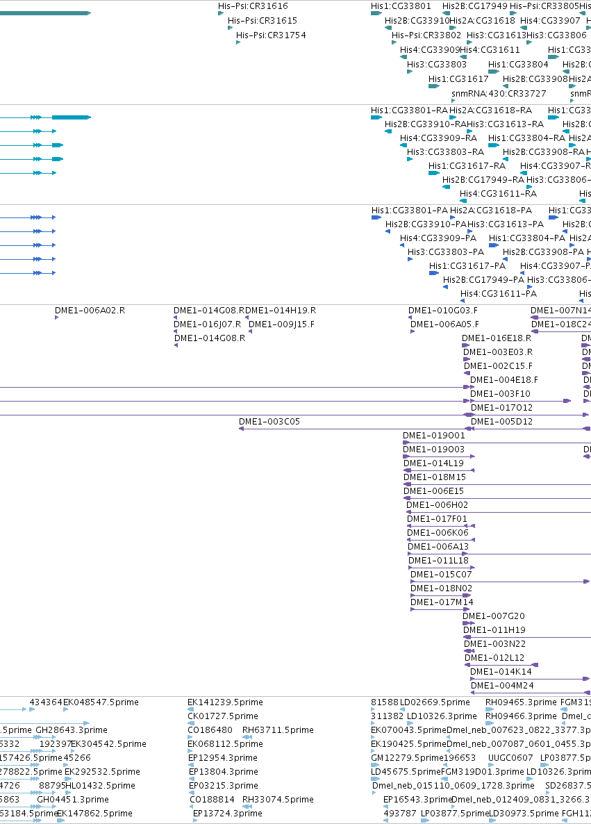Select the RH09465.3prime EST label
Screen dimensions: 591x824
point(521,702)
